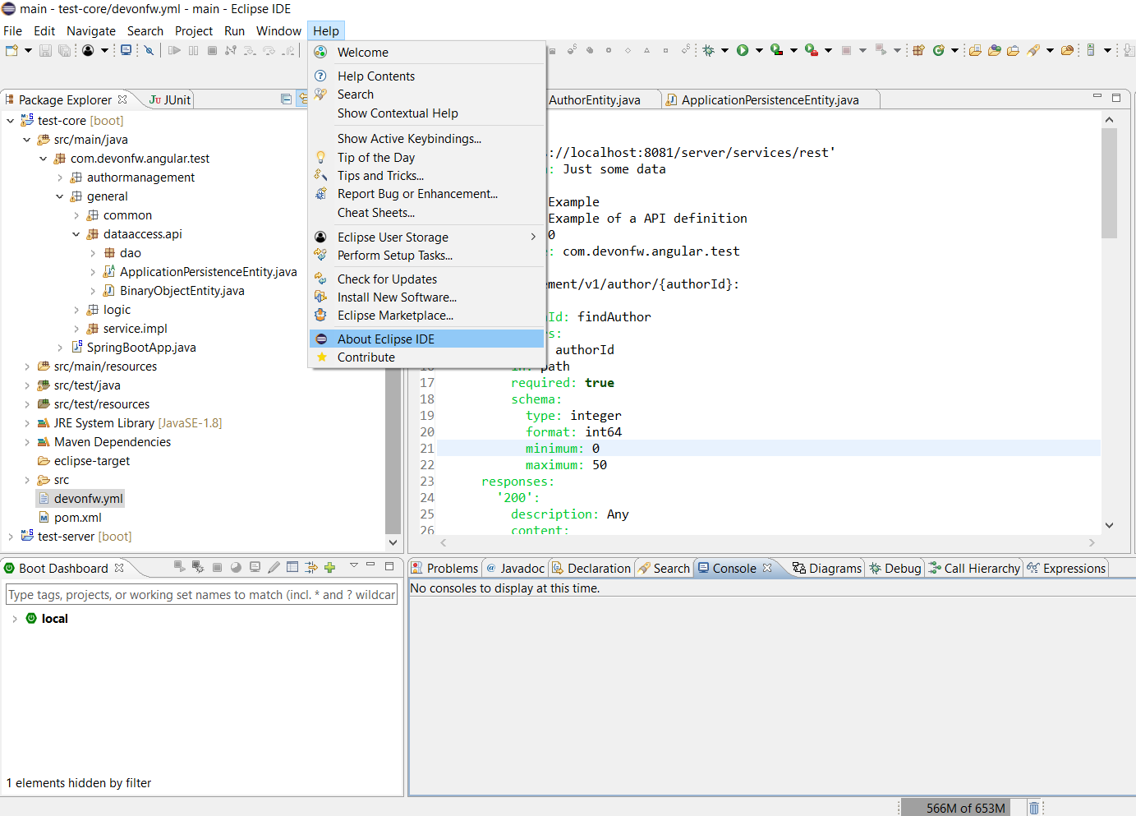
Task: Select About Eclipse IDE menu item
Action: (x=385, y=339)
